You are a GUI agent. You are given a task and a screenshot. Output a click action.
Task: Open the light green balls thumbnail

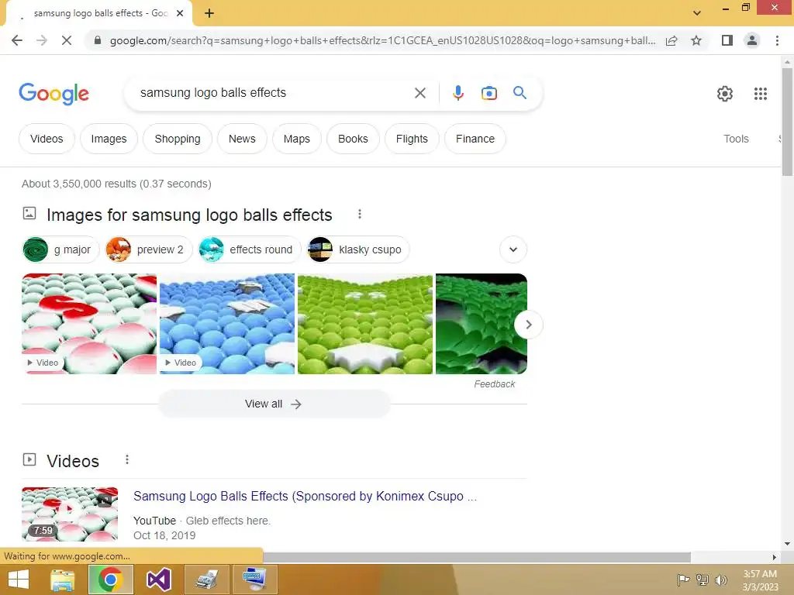tap(365, 324)
